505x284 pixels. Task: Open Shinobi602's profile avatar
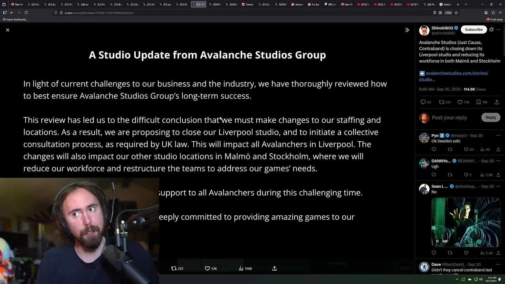pyautogui.click(x=424, y=31)
